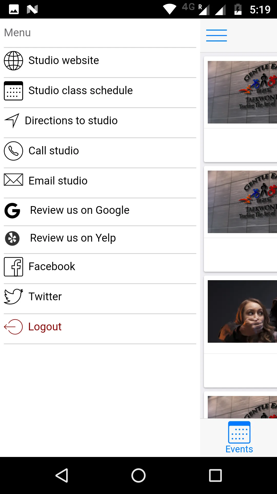Tap the red logout arrow icon
The height and width of the screenshot is (494, 277).
point(13,327)
